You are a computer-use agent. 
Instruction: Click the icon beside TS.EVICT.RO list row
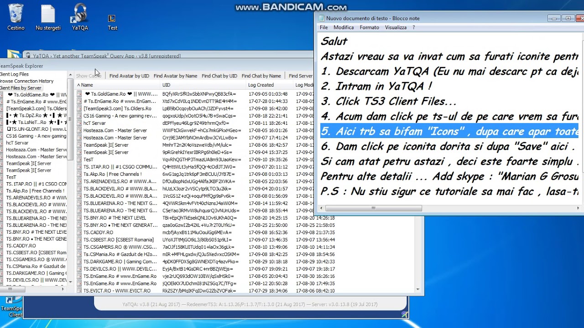point(79,291)
